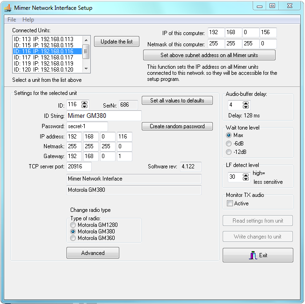
Task: Click the TCP server port field
Action: click(79, 166)
